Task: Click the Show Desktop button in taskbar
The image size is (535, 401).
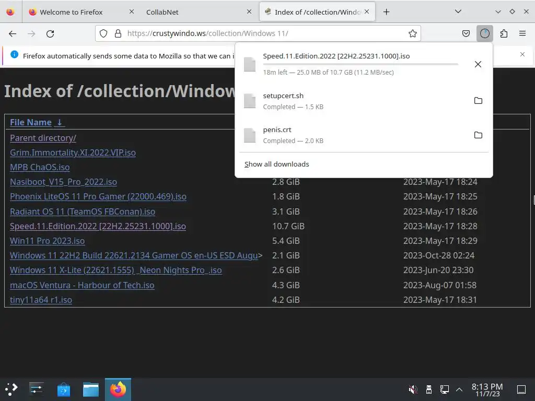Action: click(x=521, y=389)
